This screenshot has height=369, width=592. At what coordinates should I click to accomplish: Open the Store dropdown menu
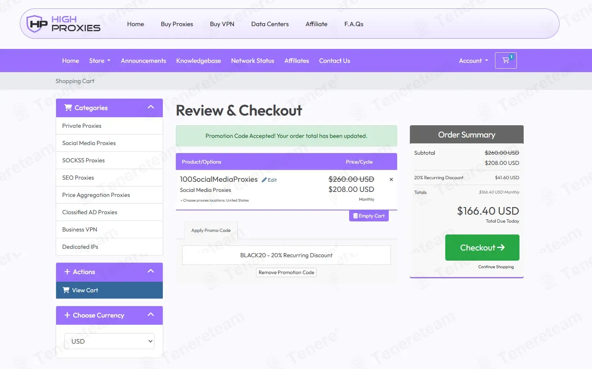100,61
